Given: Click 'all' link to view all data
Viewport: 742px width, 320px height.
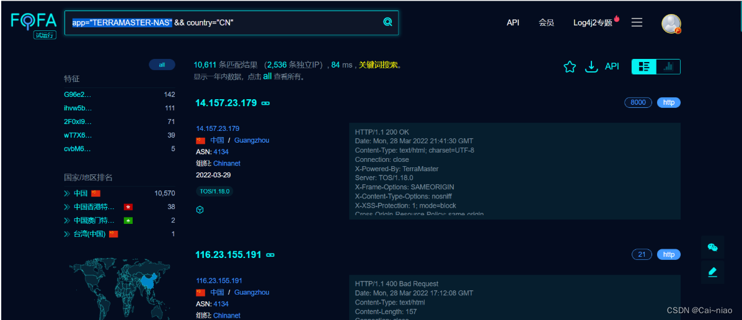Looking at the screenshot, I should (x=267, y=76).
